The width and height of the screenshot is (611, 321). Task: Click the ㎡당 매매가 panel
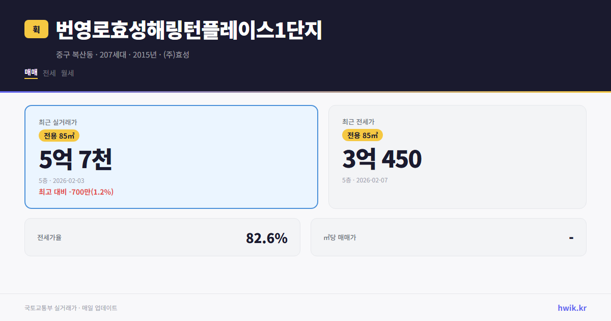(x=448, y=237)
